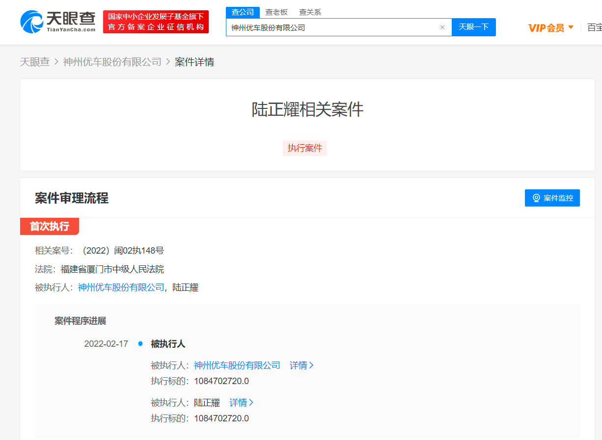Click the 首次执行 red stage label
The image size is (602, 440).
pos(49,226)
